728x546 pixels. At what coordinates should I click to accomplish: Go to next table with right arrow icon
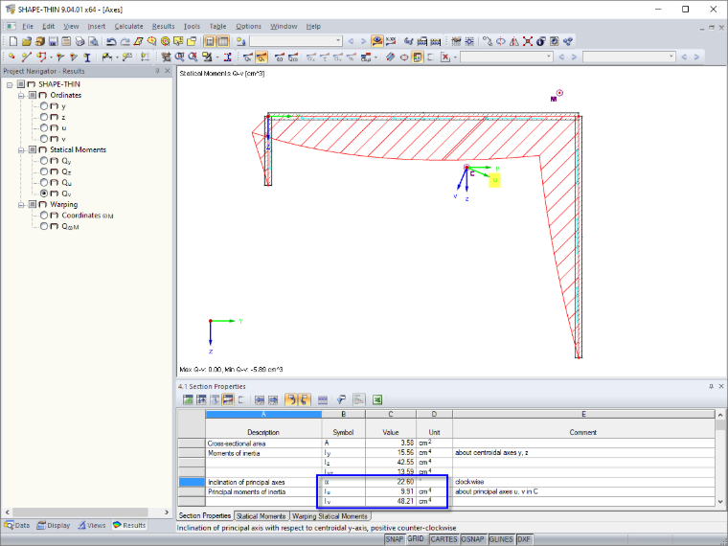273,399
